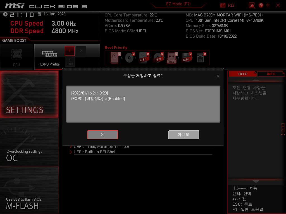Expand the UEFI: Built-in EFI Shell entry

tap(95, 152)
